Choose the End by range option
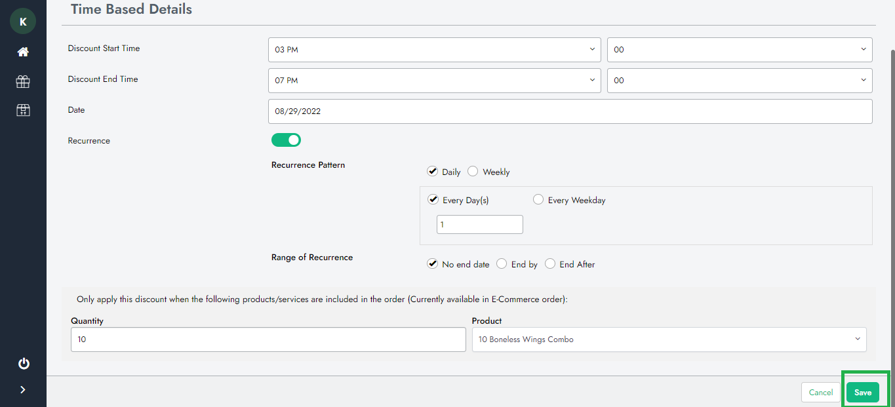This screenshot has width=895, height=407. pos(502,264)
